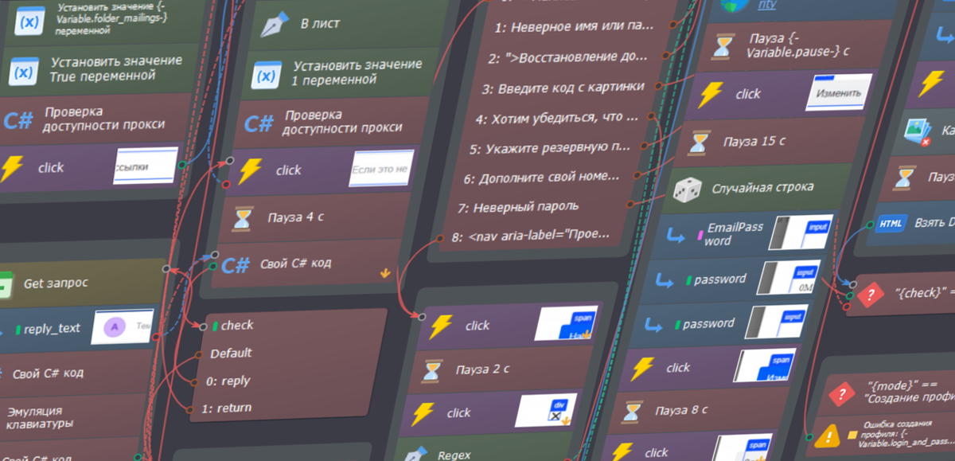The width and height of the screenshot is (955, 461).
Task: Open thumbnail of the 'reply_text' block
Action: click(x=123, y=327)
